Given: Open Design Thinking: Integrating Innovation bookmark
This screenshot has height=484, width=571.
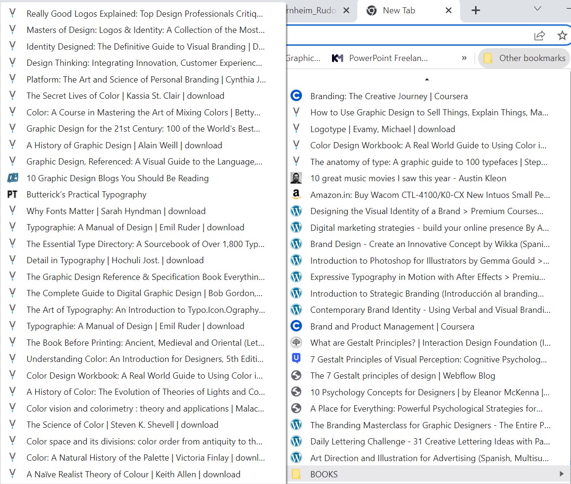Looking at the screenshot, I should pyautogui.click(x=143, y=62).
